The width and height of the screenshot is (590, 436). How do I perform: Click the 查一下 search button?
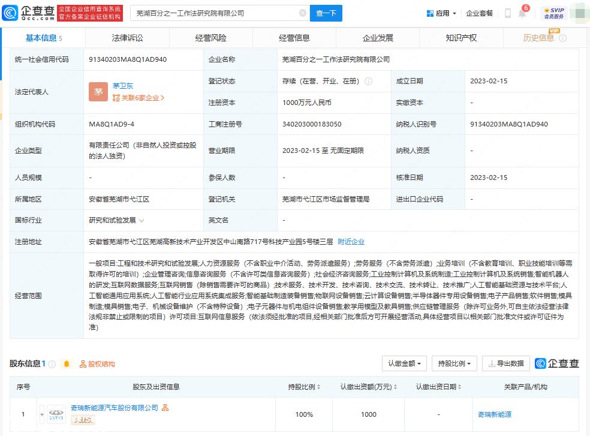click(326, 13)
